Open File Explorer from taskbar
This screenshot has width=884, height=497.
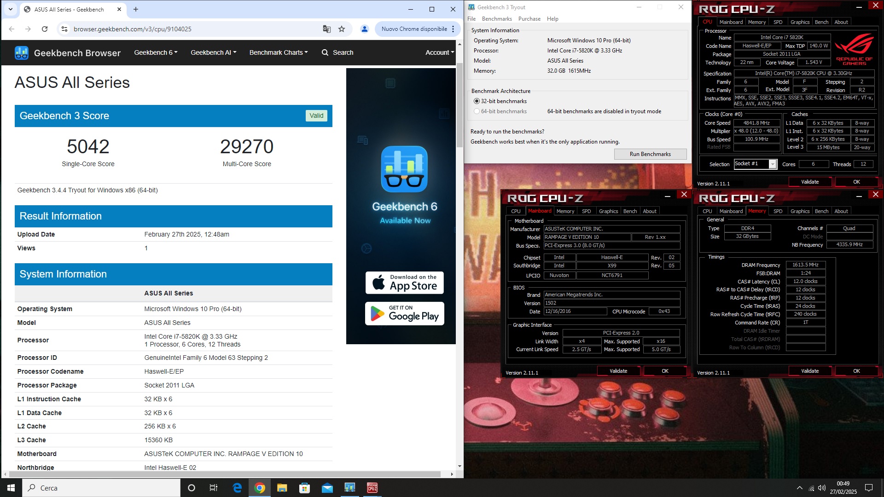pyautogui.click(x=282, y=488)
